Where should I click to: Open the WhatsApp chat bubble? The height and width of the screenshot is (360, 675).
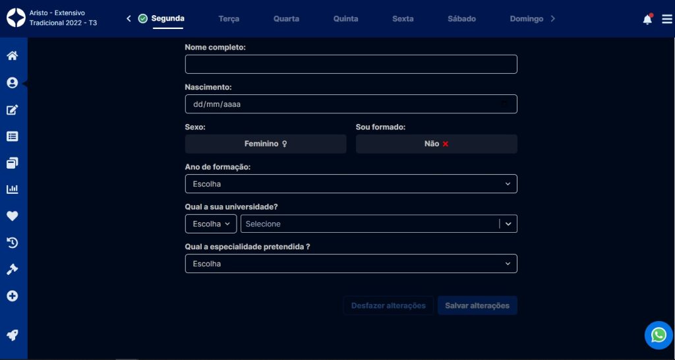659,336
